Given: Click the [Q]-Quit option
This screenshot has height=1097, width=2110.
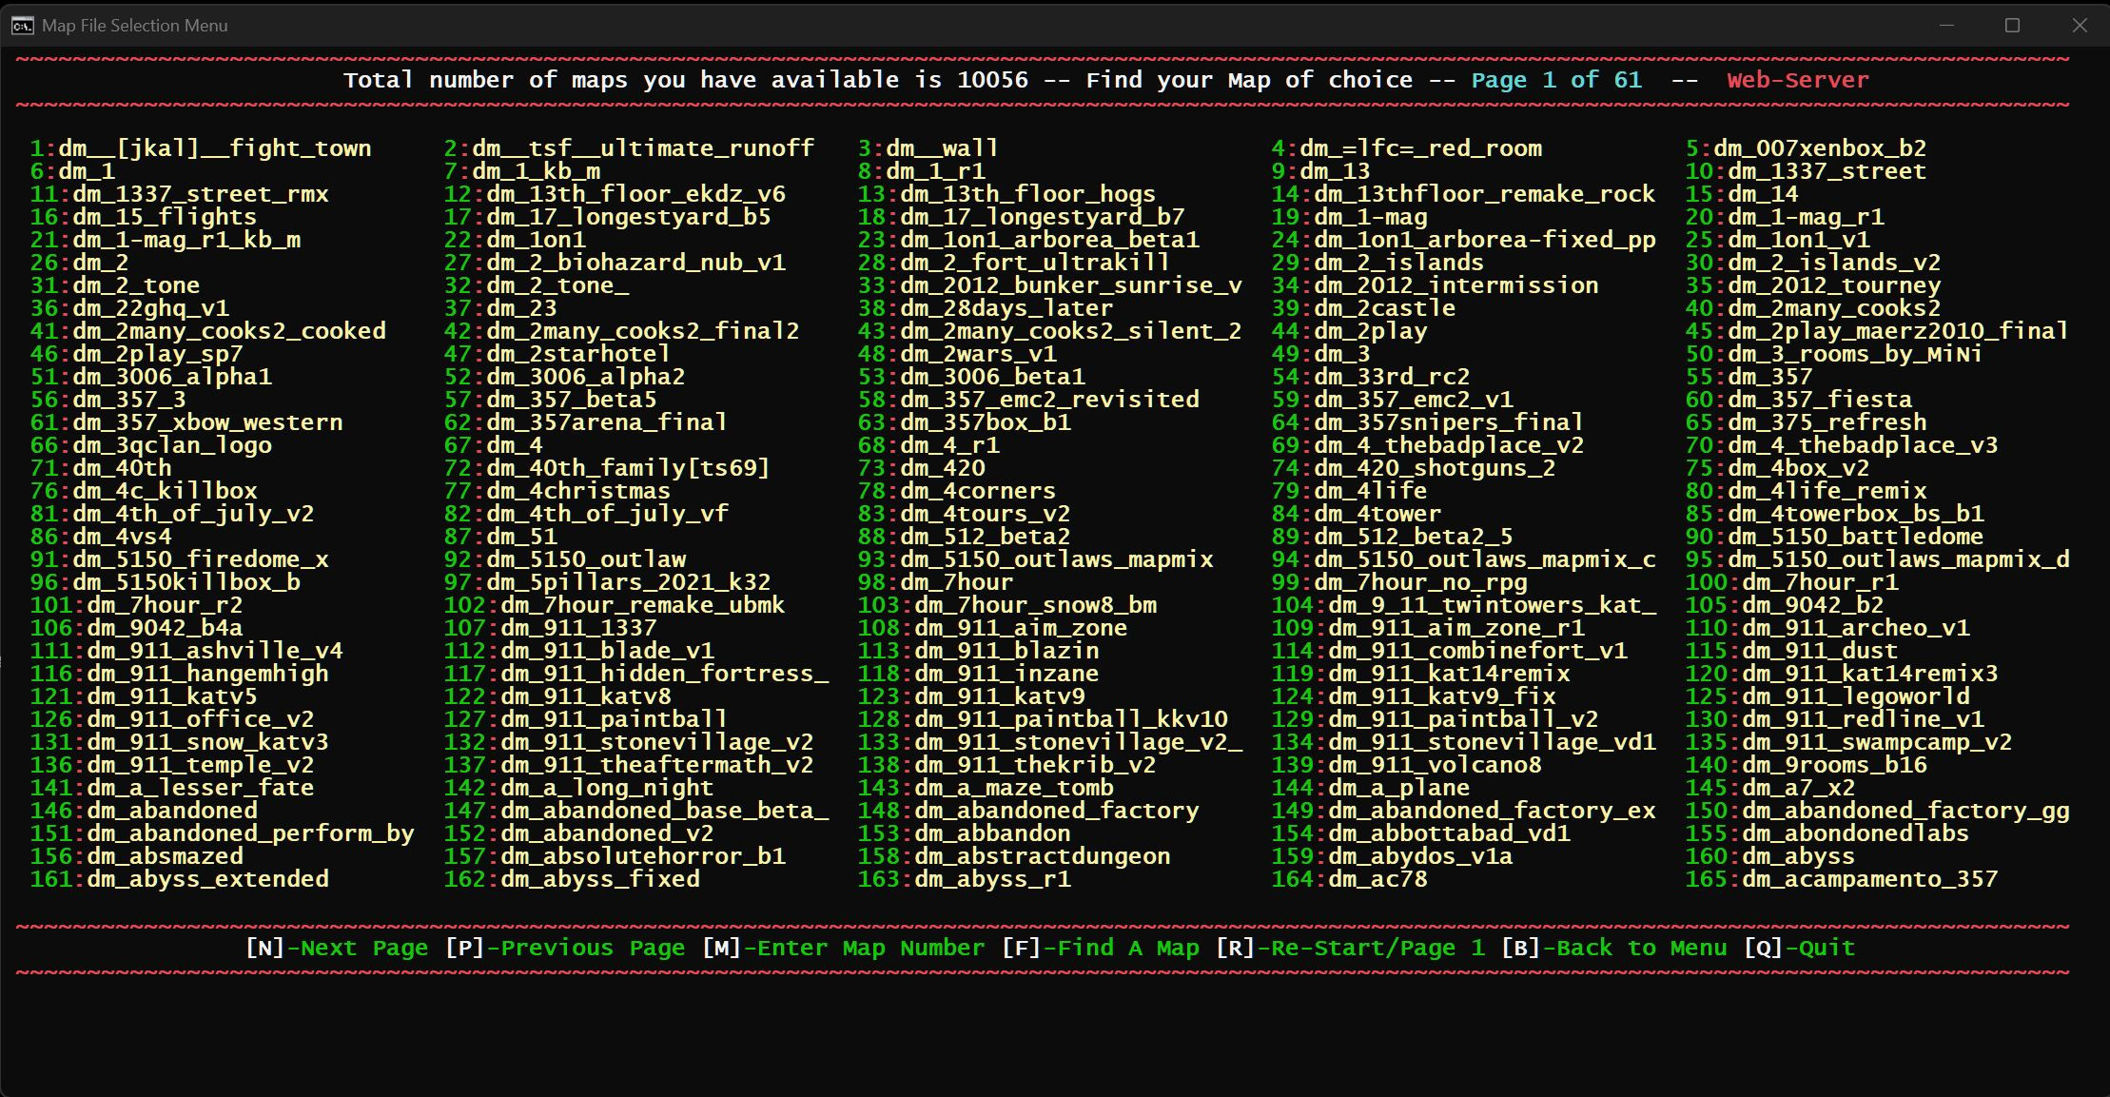Looking at the screenshot, I should (1799, 948).
